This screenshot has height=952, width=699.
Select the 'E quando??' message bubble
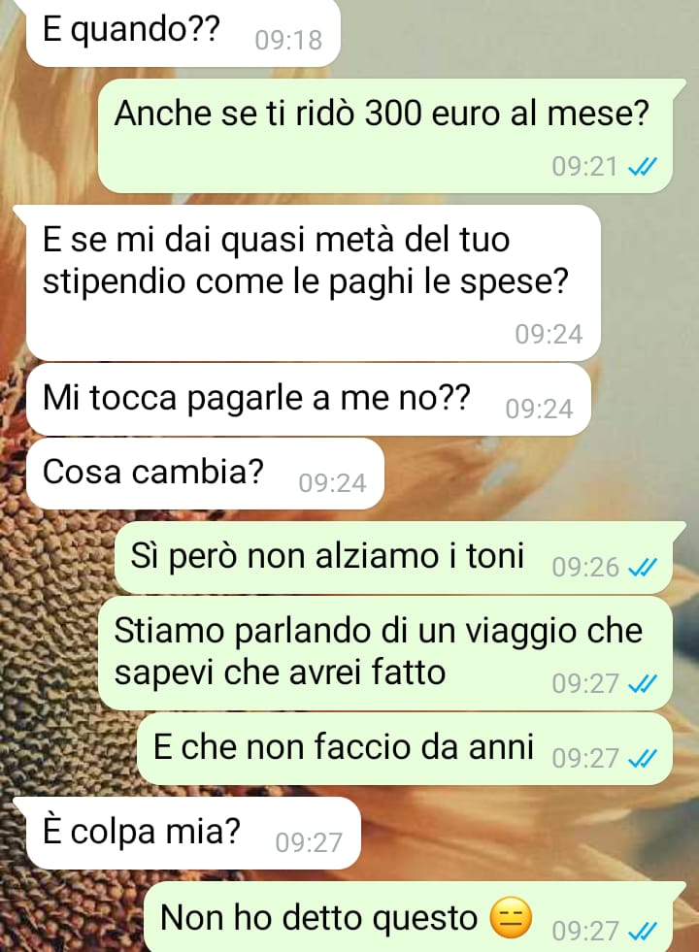(x=183, y=32)
